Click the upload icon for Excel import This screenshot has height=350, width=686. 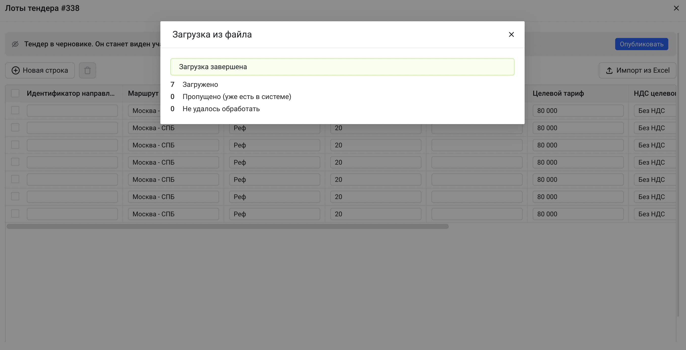609,71
